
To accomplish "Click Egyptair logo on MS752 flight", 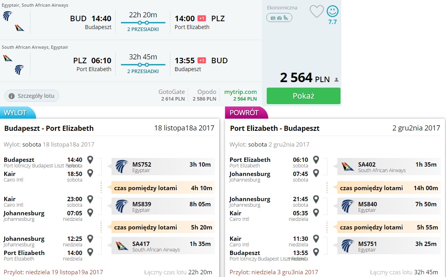I will pyautogui.click(x=122, y=167).
